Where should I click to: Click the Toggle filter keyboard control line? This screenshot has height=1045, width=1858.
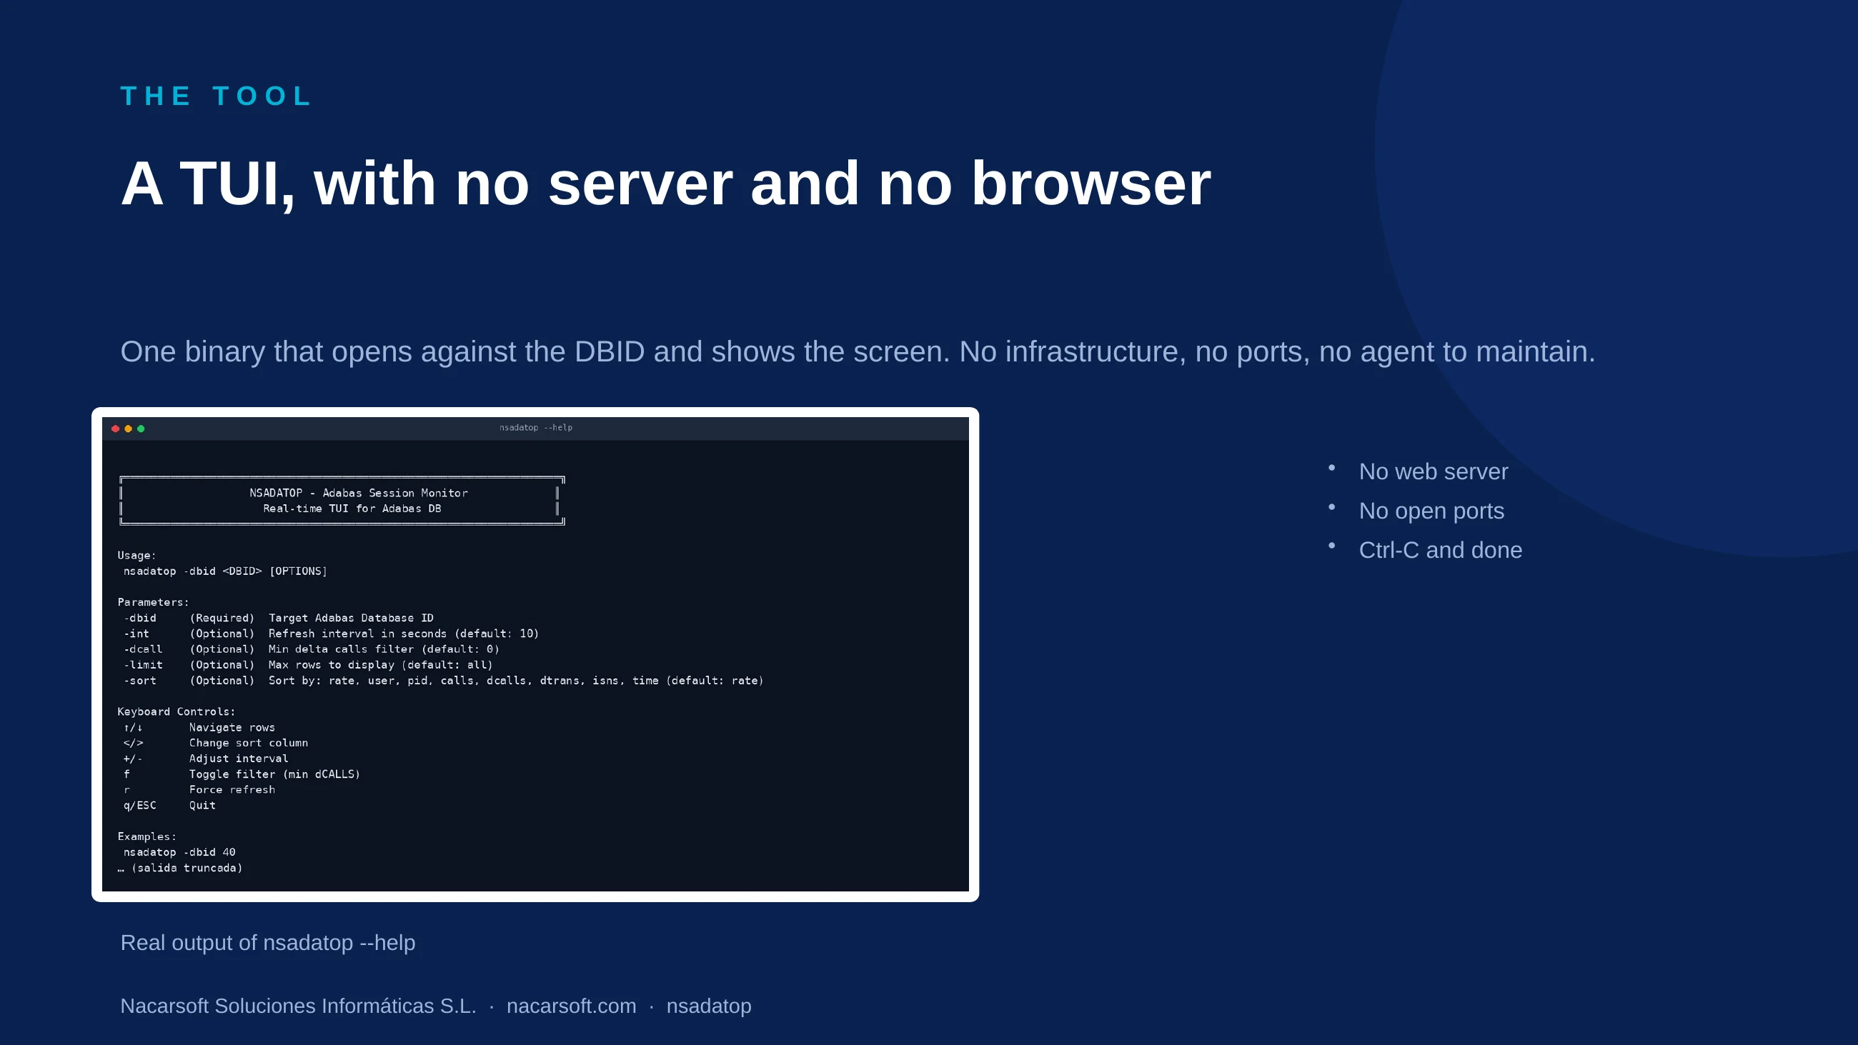click(x=242, y=774)
